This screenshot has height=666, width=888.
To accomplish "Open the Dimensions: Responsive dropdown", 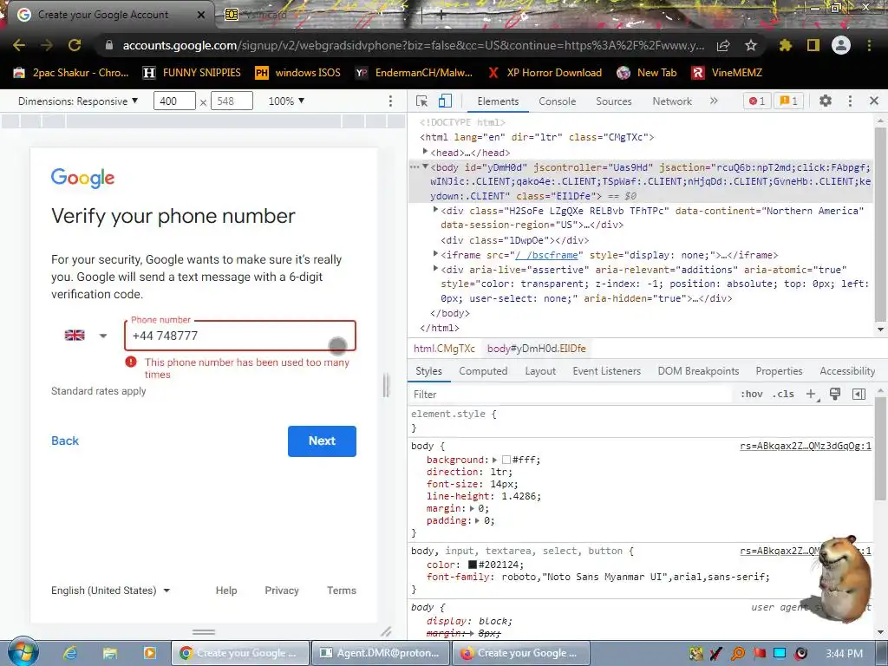I will [78, 101].
